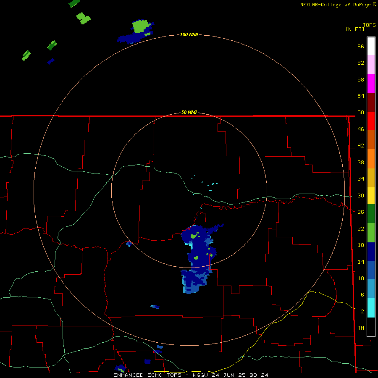Click the legend value 62
Image resolution: width=378 pixels, height=378 pixels.
(x=361, y=63)
